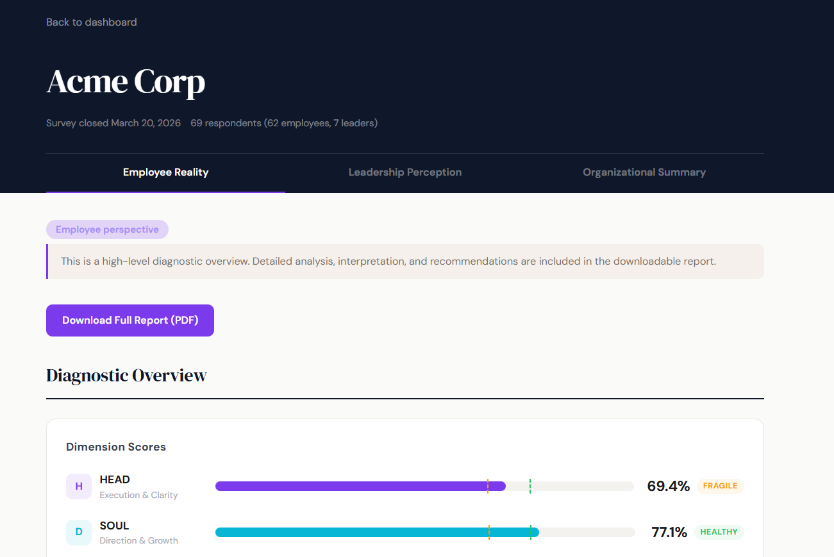Go back to dashboard
This screenshot has height=557, width=834.
92,22
